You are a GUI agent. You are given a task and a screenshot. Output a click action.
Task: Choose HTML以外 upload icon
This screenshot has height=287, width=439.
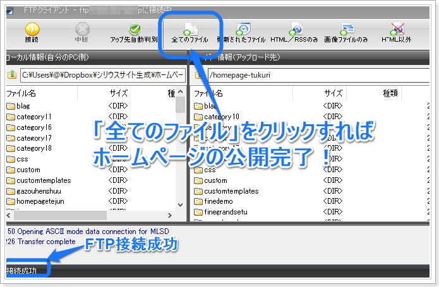tap(397, 29)
